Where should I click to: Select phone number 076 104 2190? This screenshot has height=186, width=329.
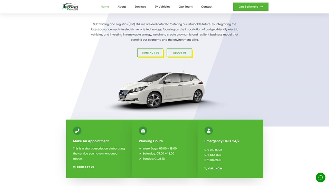[213, 160]
